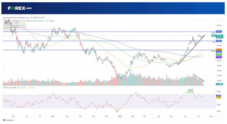Click the yellow 65.02 RSI average label
The image size is (227, 124).
coord(218,98)
